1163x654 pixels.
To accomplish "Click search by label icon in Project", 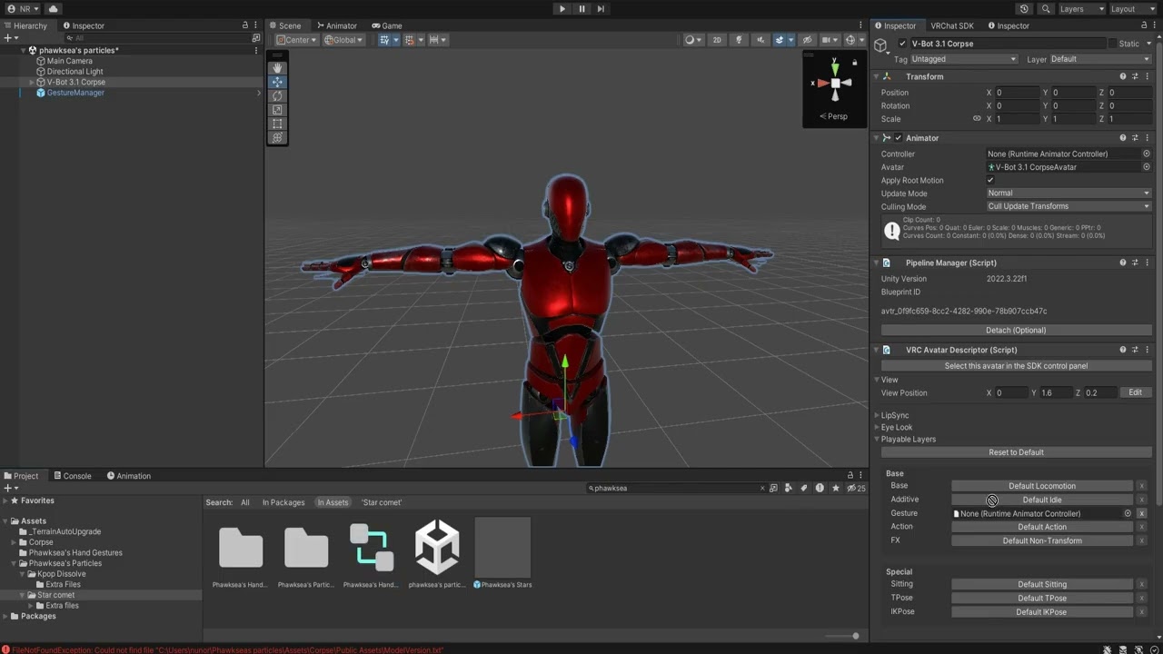I will click(804, 488).
